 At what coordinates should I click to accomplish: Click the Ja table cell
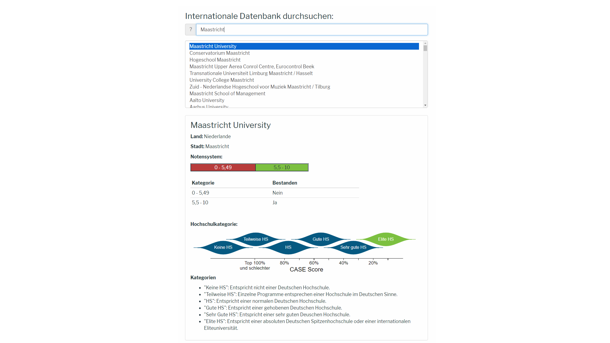275,202
